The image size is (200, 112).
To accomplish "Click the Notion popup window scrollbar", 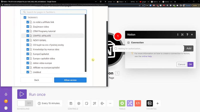I will click(107, 54).
